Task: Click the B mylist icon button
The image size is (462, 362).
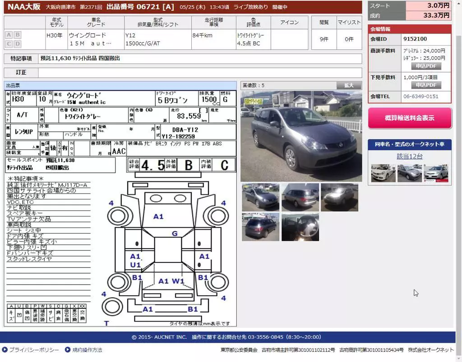Action: click(18, 35)
